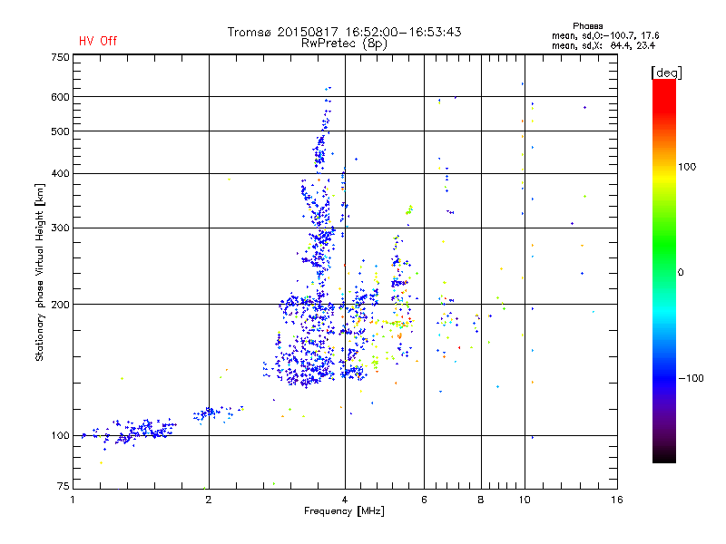This screenshot has height=544, width=726.
Task: Select the 'mean, sd,X: 84.4, 23.4' line
Action: pos(603,45)
